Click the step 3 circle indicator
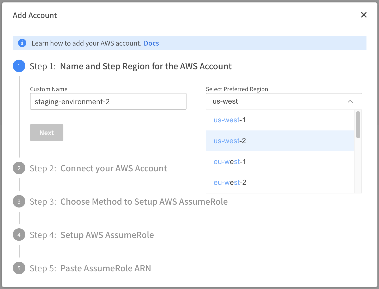The image size is (379, 289). [19, 202]
